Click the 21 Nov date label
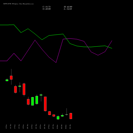 click(32, 126)
